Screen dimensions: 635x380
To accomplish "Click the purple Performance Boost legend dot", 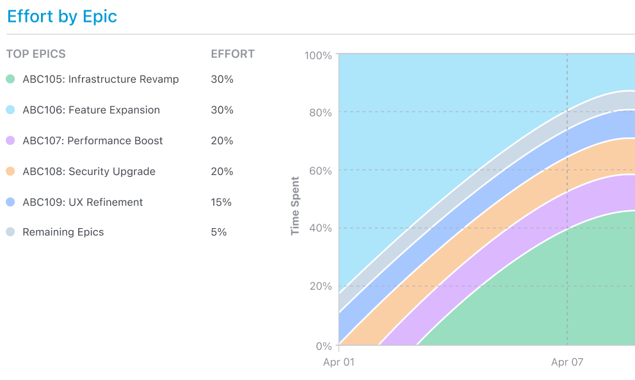I will click(10, 141).
